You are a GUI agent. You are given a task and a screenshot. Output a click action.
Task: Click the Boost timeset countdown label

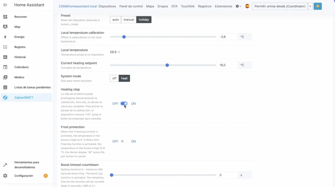click(x=80, y=164)
